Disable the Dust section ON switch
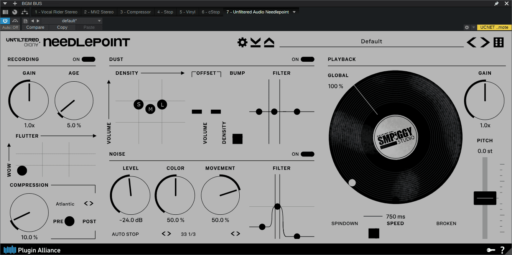Viewport: 512px width, 255px height. [x=307, y=59]
